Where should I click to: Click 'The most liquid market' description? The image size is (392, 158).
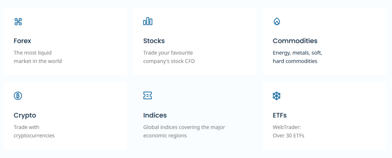coord(38,57)
